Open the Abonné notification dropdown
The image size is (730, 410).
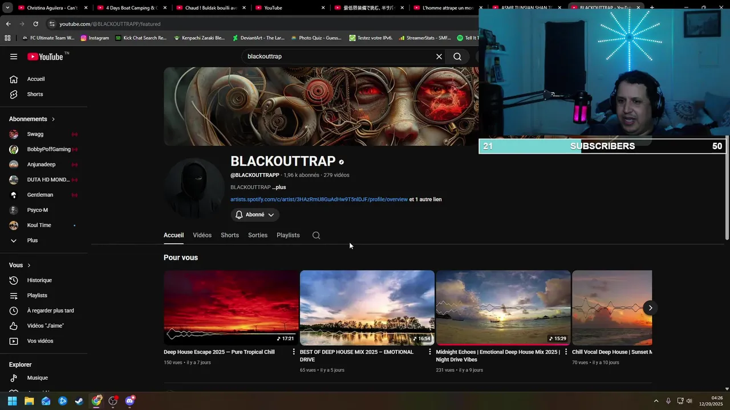tap(255, 215)
